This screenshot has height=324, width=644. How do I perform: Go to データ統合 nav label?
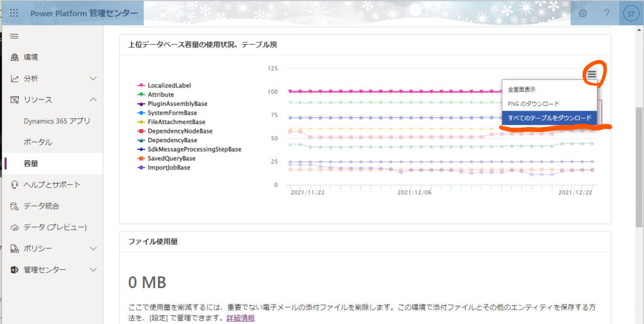(x=42, y=206)
